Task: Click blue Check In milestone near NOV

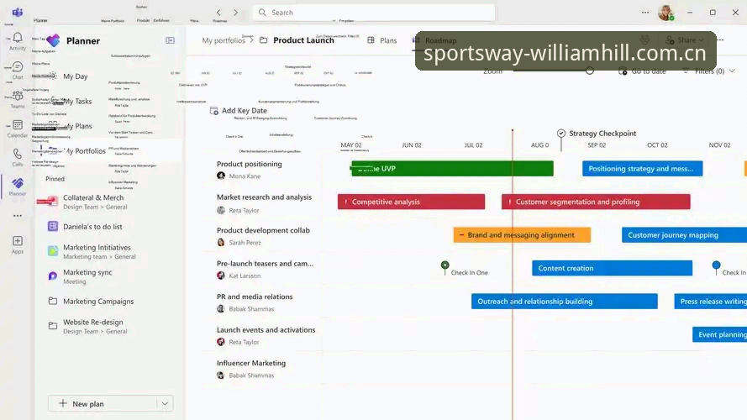Action: [x=716, y=265]
